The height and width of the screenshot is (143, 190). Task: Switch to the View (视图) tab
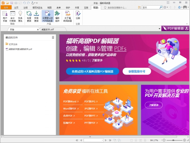pos(49,8)
